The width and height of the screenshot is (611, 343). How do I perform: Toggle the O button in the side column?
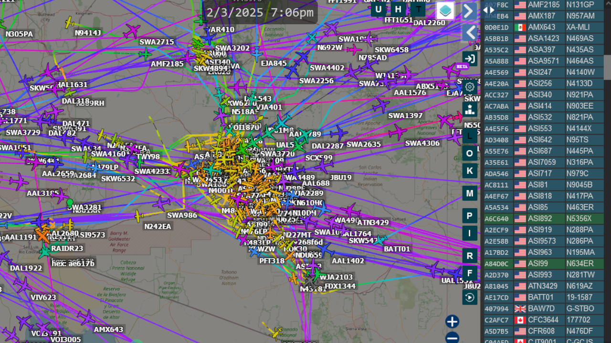point(470,153)
